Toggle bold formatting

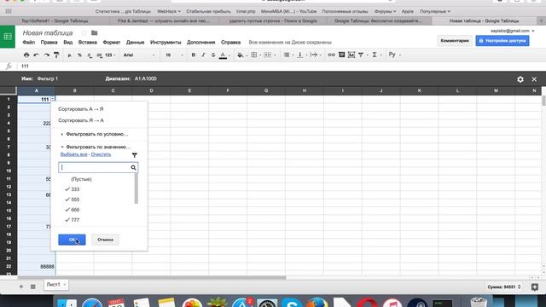194,55
